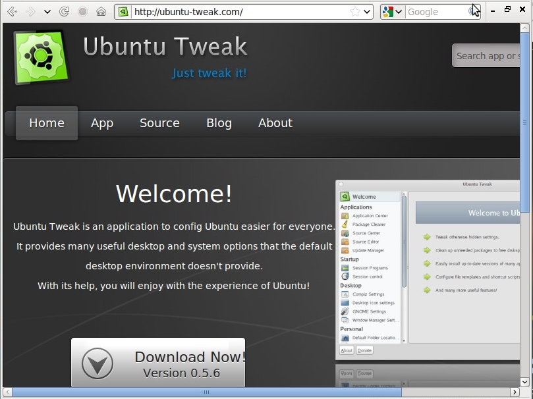Click Source Editor icon in the preview
The width and height of the screenshot is (533, 399).
click(345, 242)
